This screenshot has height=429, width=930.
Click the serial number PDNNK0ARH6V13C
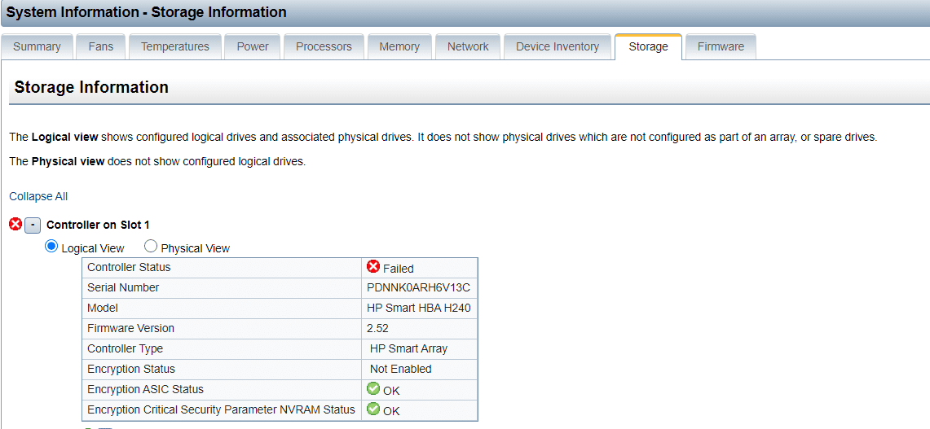click(x=418, y=287)
